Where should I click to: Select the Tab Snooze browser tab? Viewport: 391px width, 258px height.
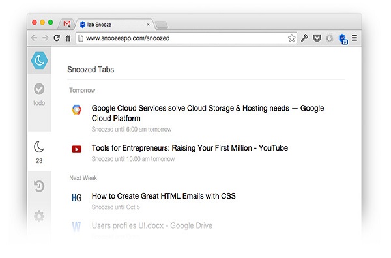[x=115, y=24]
